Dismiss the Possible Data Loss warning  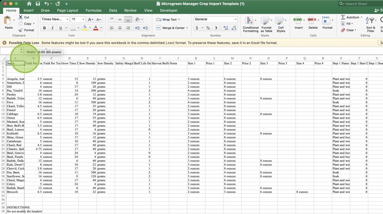pos(4,43)
